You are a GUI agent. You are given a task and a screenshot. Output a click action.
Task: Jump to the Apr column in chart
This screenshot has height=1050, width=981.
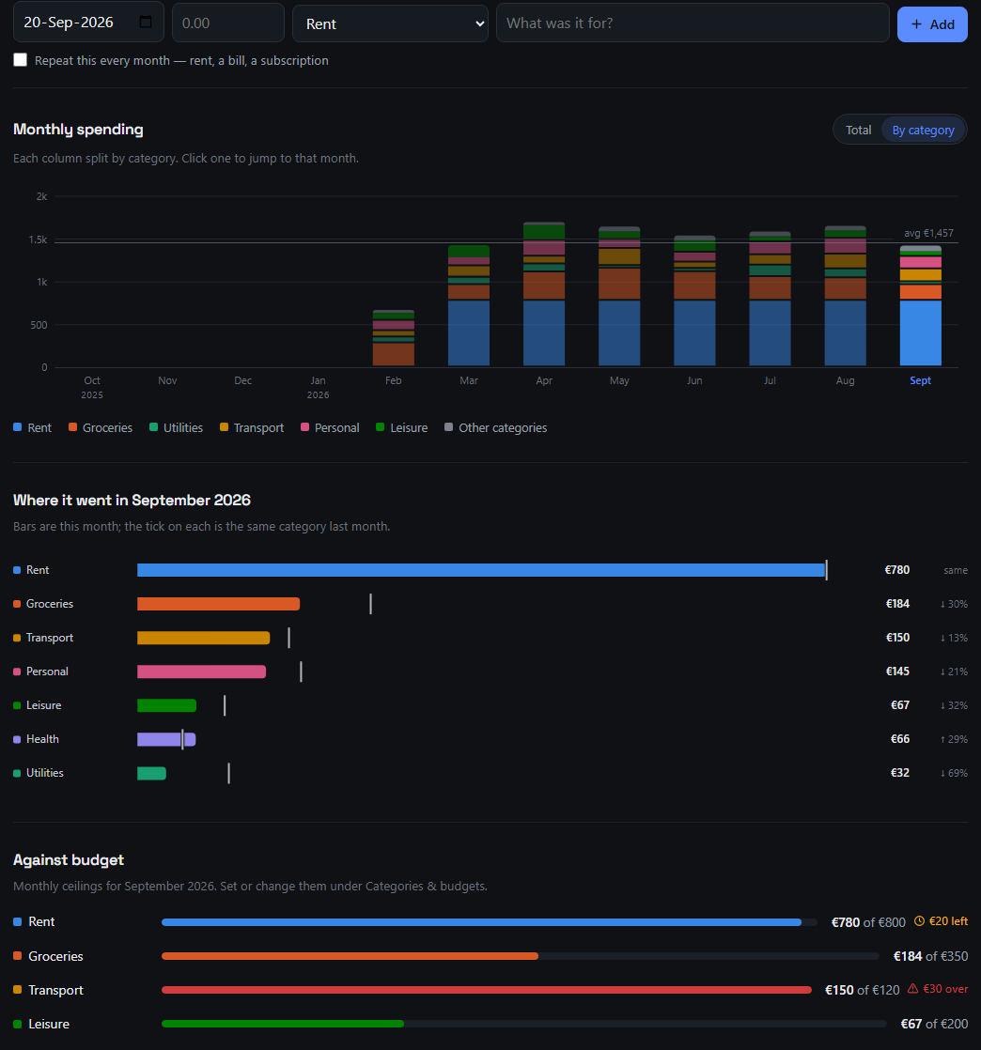tap(544, 294)
